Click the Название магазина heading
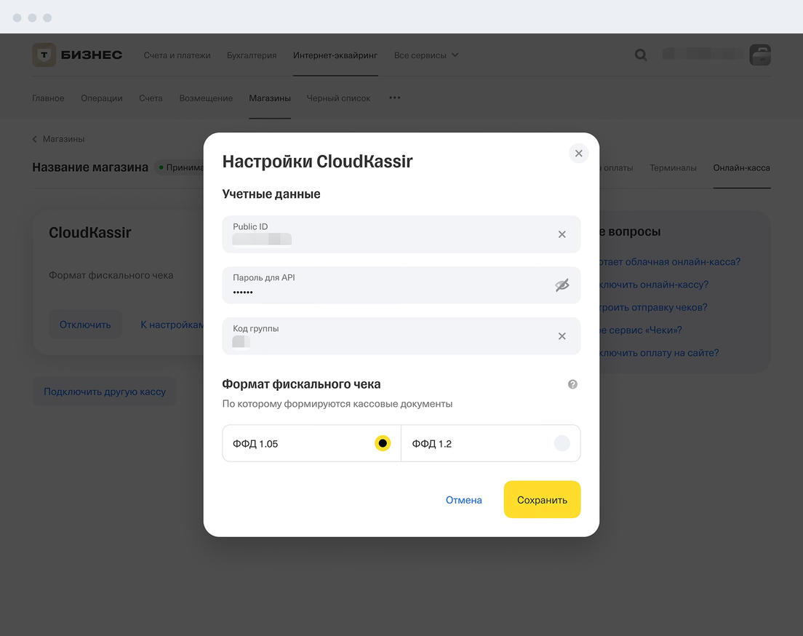Screen dimensions: 803x636 point(90,167)
